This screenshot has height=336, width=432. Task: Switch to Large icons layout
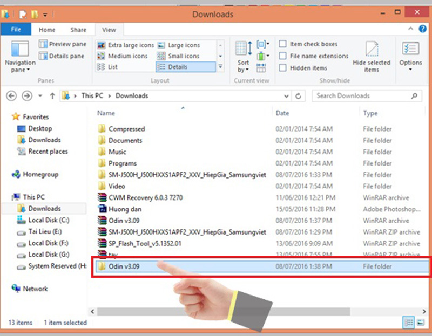(179, 45)
